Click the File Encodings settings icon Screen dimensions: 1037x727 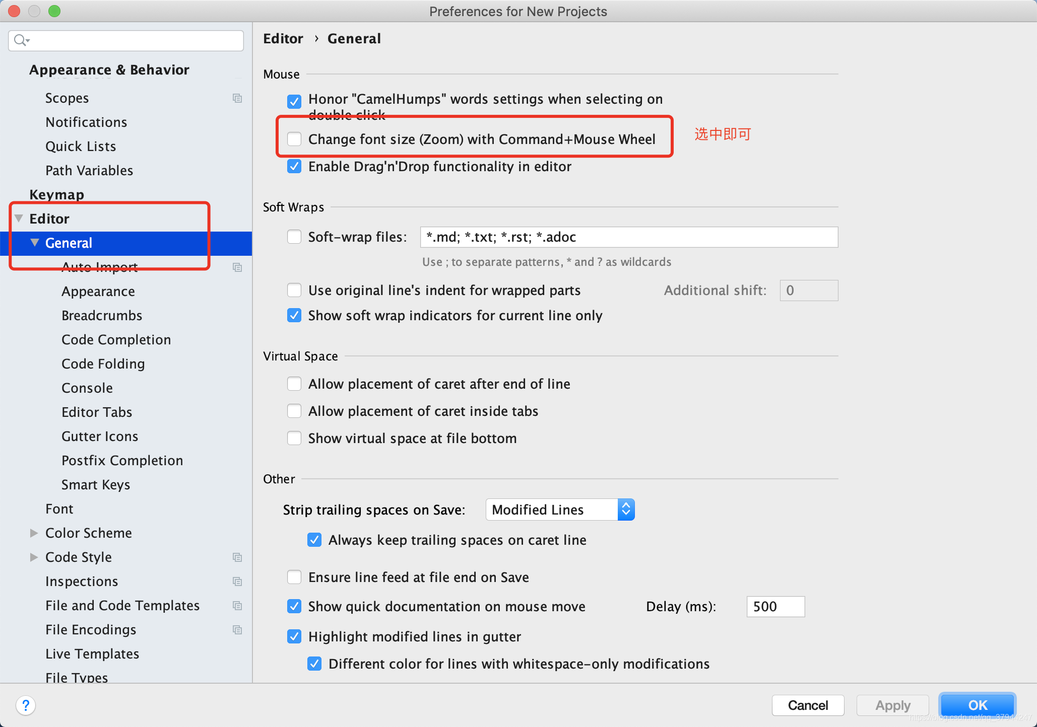click(236, 628)
